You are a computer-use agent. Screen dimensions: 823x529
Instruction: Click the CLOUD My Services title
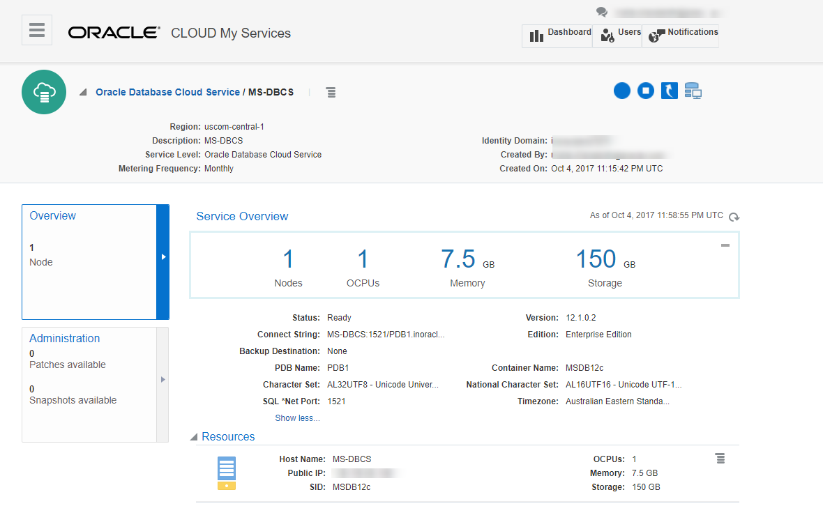231,33
